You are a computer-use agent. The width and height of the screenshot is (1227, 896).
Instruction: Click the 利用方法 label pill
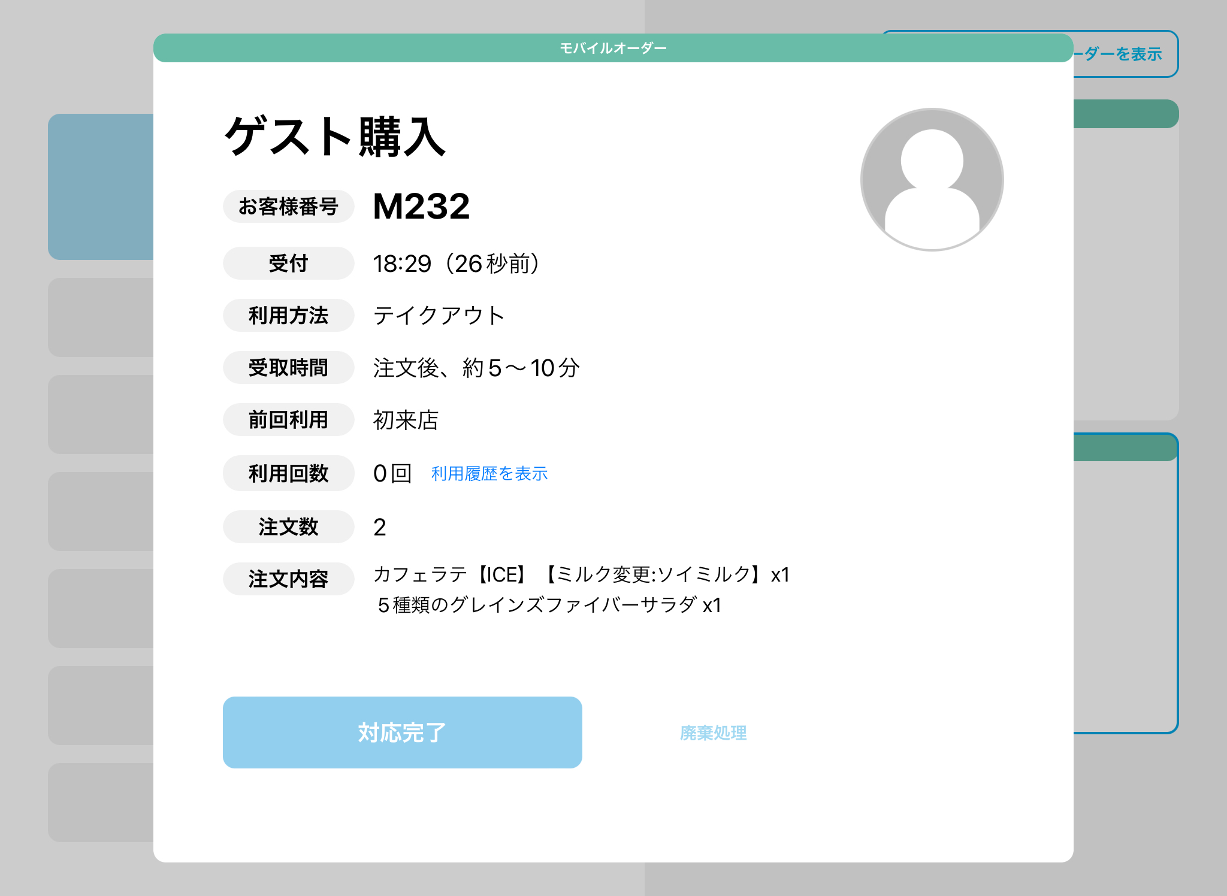[x=288, y=316]
